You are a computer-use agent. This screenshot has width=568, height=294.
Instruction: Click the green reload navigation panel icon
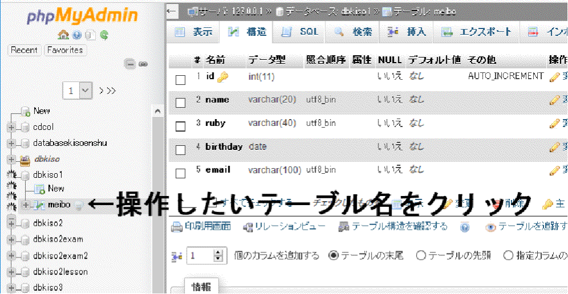point(104,35)
